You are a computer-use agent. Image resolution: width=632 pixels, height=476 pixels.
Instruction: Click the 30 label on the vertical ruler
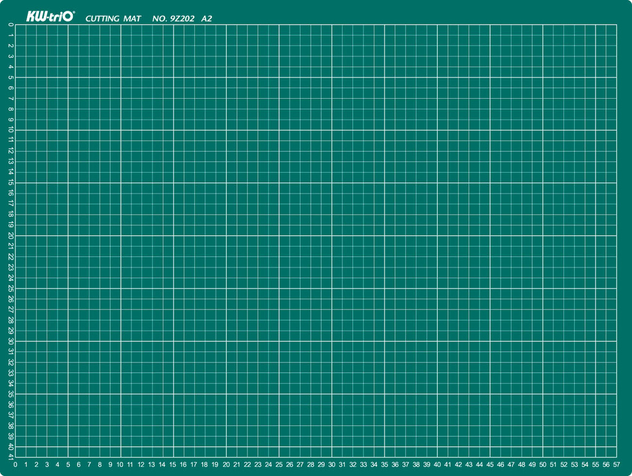(x=10, y=341)
